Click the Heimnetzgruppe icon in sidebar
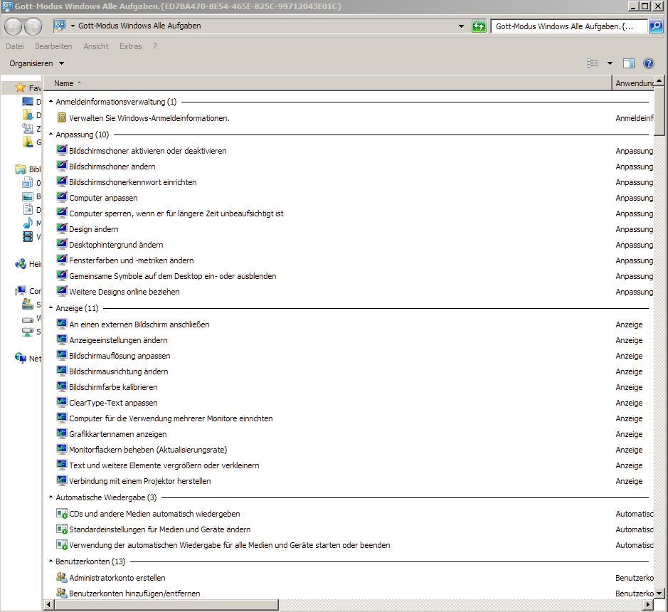 pyautogui.click(x=20, y=264)
